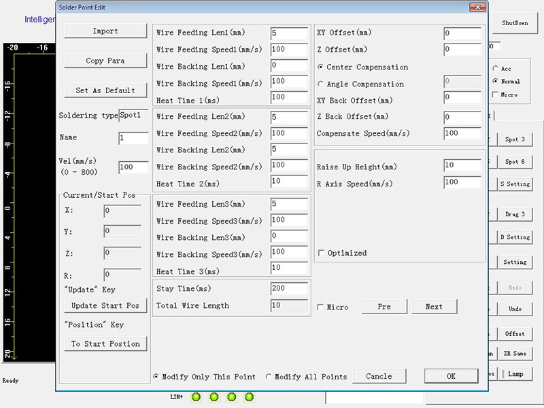Click the Raise Up Height field
The height and width of the screenshot is (408, 544).
462,165
